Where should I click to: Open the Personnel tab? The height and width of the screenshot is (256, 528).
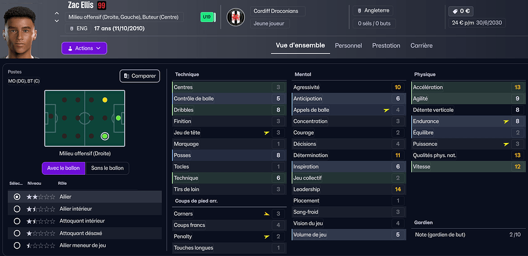click(x=348, y=45)
